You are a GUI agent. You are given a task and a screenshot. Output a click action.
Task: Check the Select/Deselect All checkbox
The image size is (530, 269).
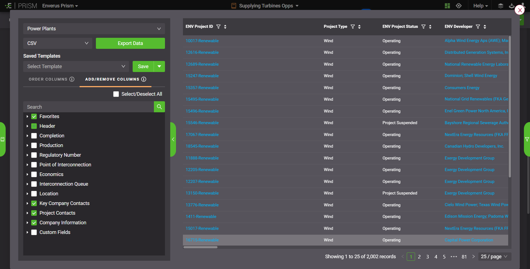tap(116, 94)
